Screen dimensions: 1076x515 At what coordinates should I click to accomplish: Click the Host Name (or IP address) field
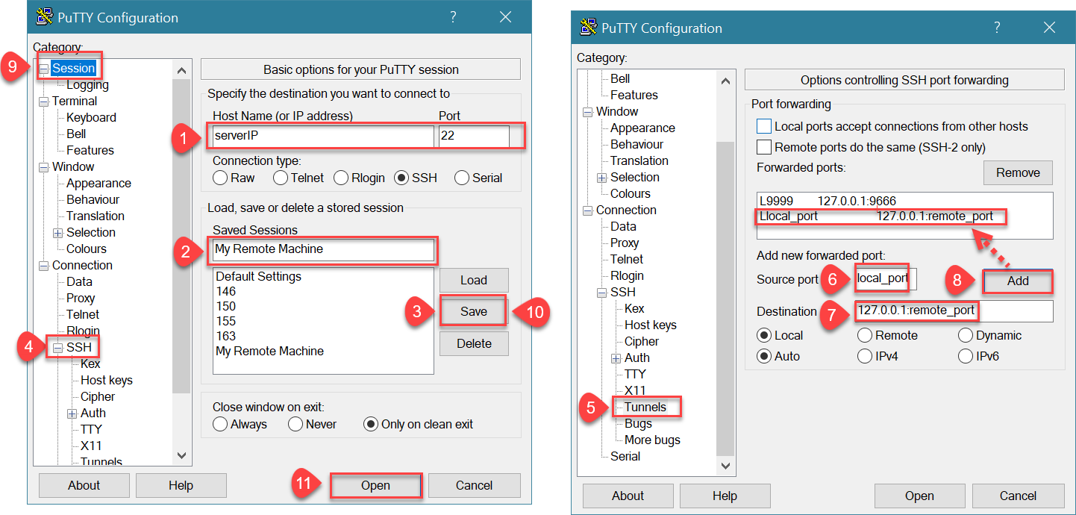tap(323, 137)
